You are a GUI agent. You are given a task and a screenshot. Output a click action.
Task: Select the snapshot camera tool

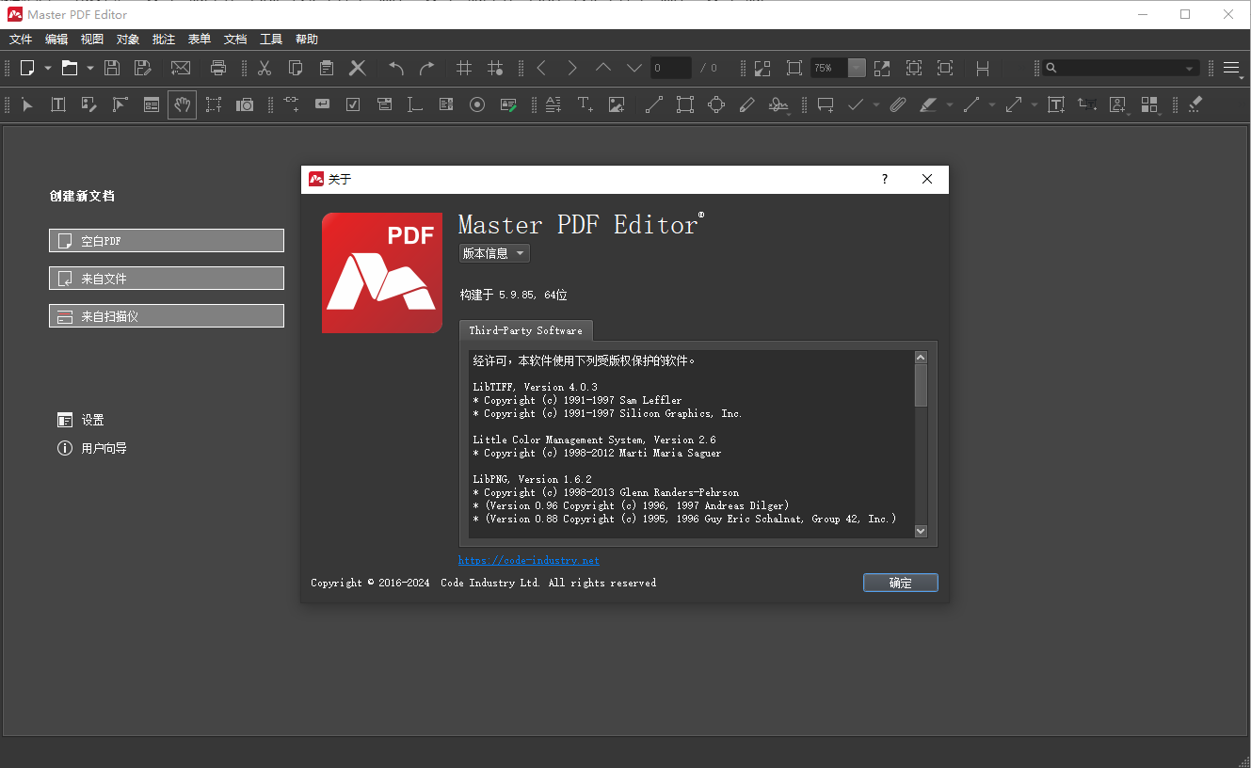(245, 104)
